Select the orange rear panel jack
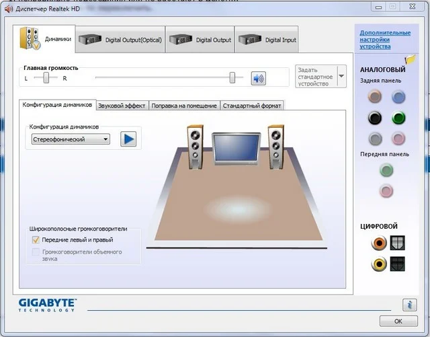This screenshot has height=337, width=430. click(x=375, y=97)
